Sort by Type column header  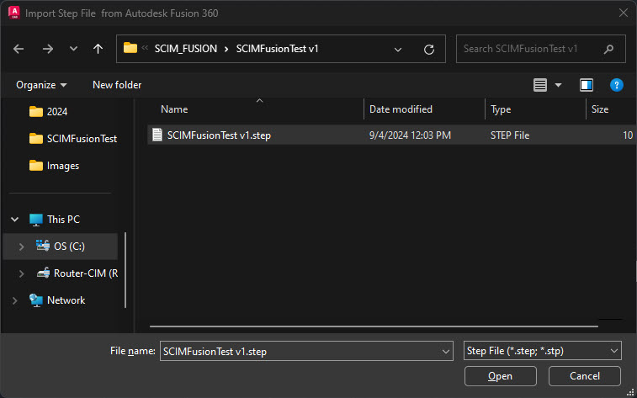[x=501, y=109]
